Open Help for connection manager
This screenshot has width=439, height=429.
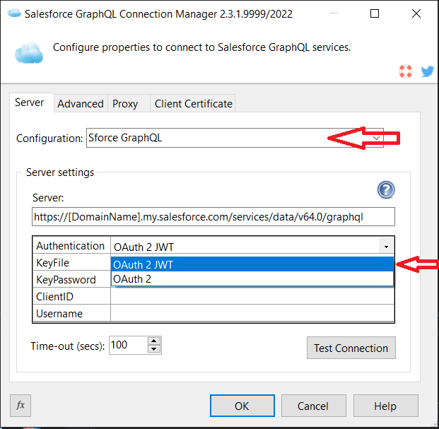click(385, 406)
